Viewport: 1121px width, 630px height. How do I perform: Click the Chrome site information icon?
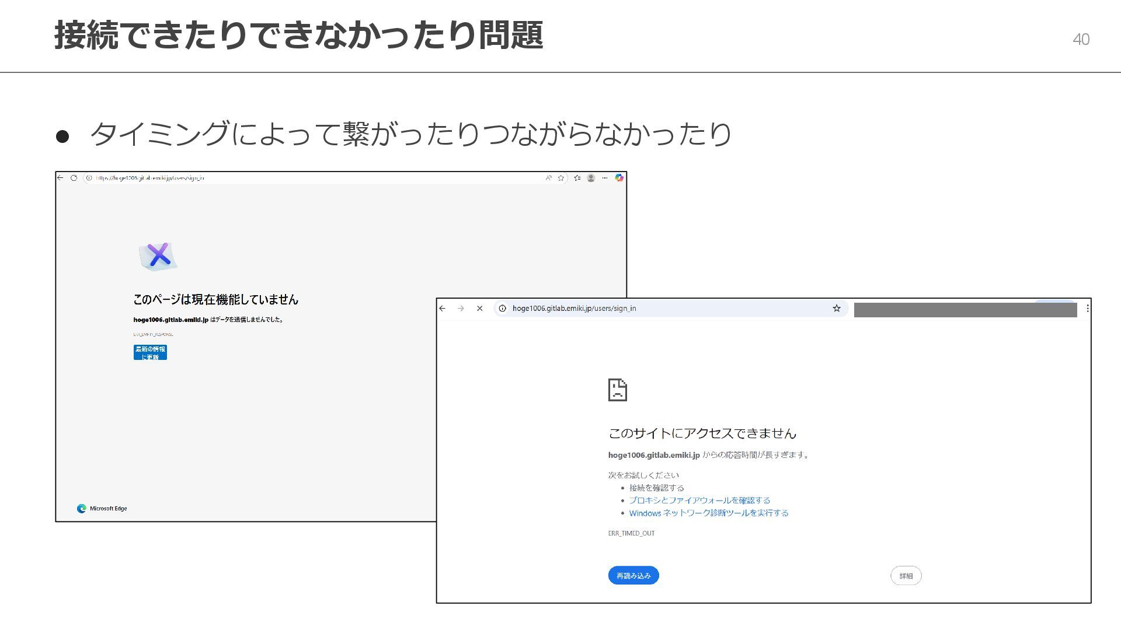[502, 309]
